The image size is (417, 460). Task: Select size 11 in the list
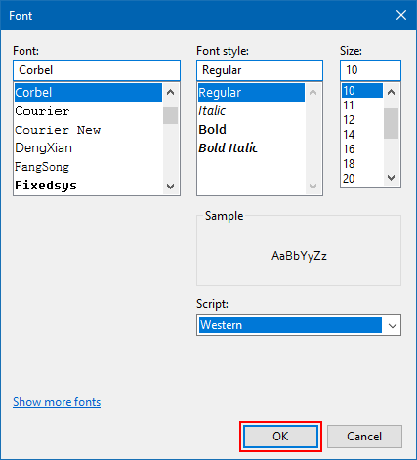[x=362, y=105]
